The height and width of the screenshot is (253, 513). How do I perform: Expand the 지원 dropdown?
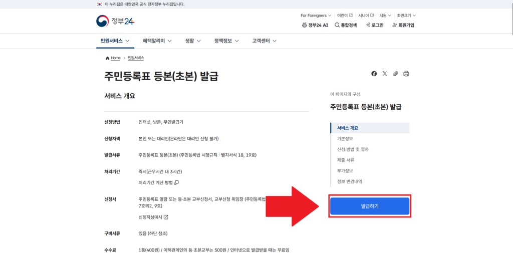point(385,16)
